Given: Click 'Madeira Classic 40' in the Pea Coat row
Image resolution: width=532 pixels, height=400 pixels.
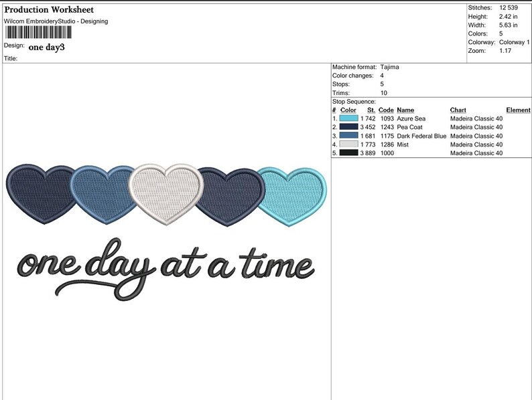Looking at the screenshot, I should click(476, 127).
